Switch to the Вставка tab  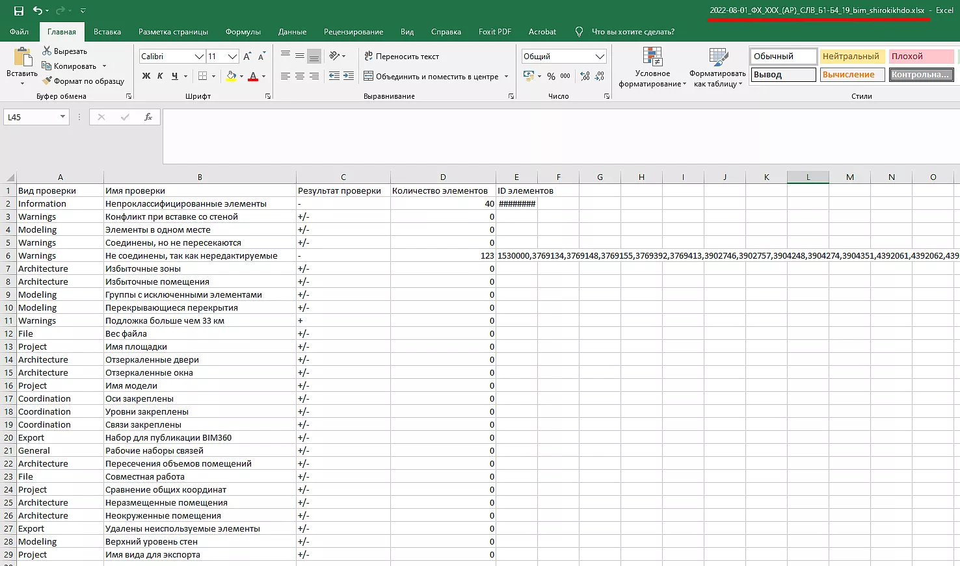pos(107,32)
